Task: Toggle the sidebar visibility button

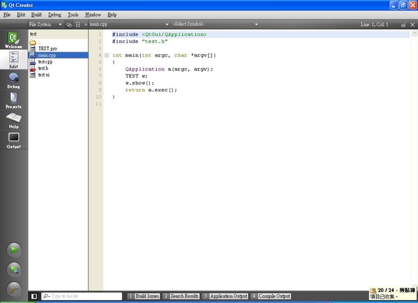Action: point(34,296)
